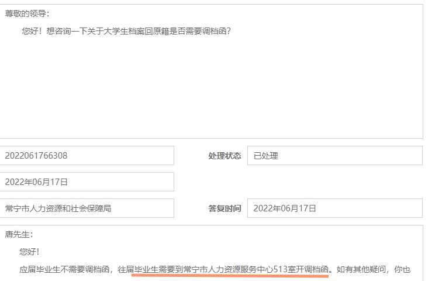This screenshot has width=428, height=281.
Task: Click the 已处理 status field
Action: point(335,156)
